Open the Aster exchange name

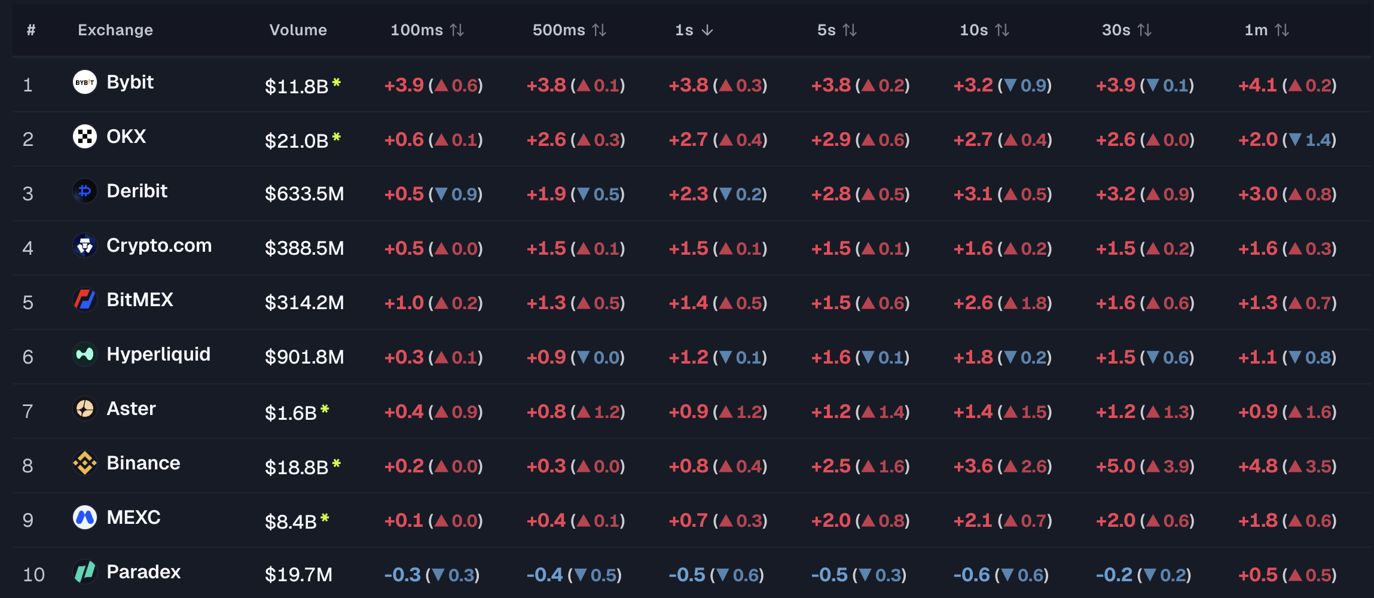tap(131, 408)
